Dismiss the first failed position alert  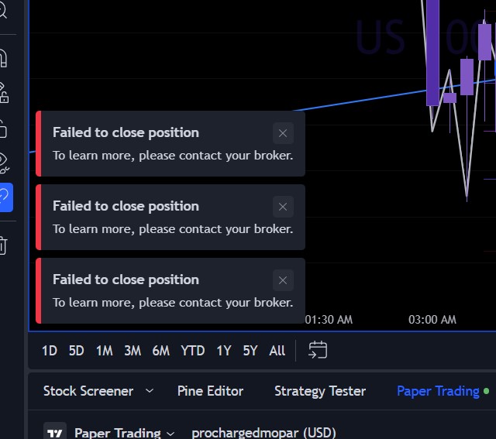[x=283, y=133]
